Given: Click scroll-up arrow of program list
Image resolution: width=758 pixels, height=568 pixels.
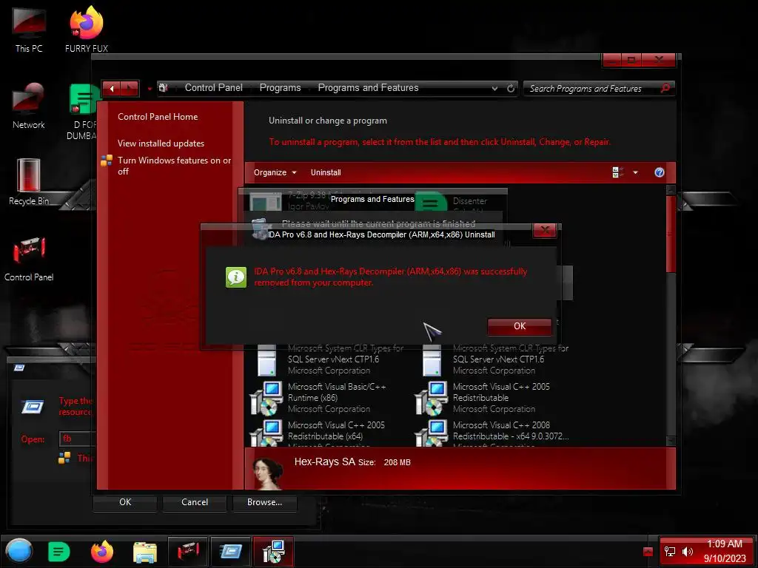Looking at the screenshot, I should pos(671,190).
